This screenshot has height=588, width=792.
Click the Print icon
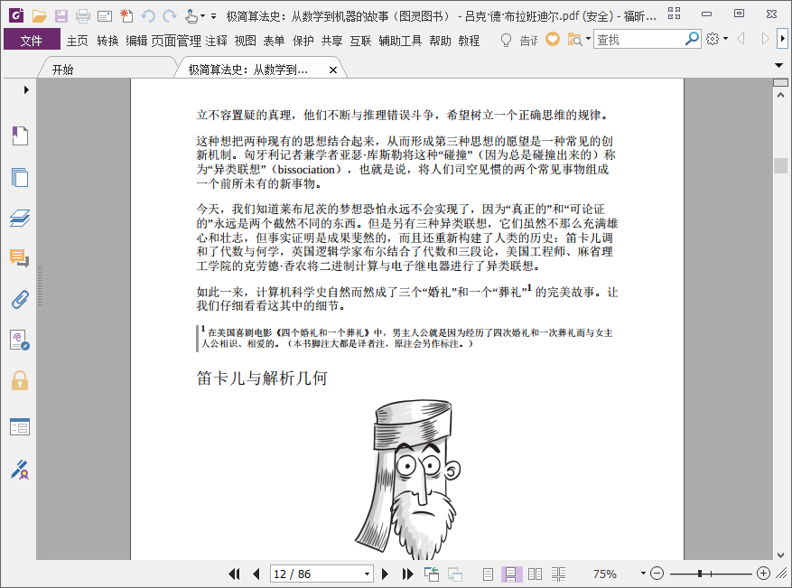tap(83, 16)
